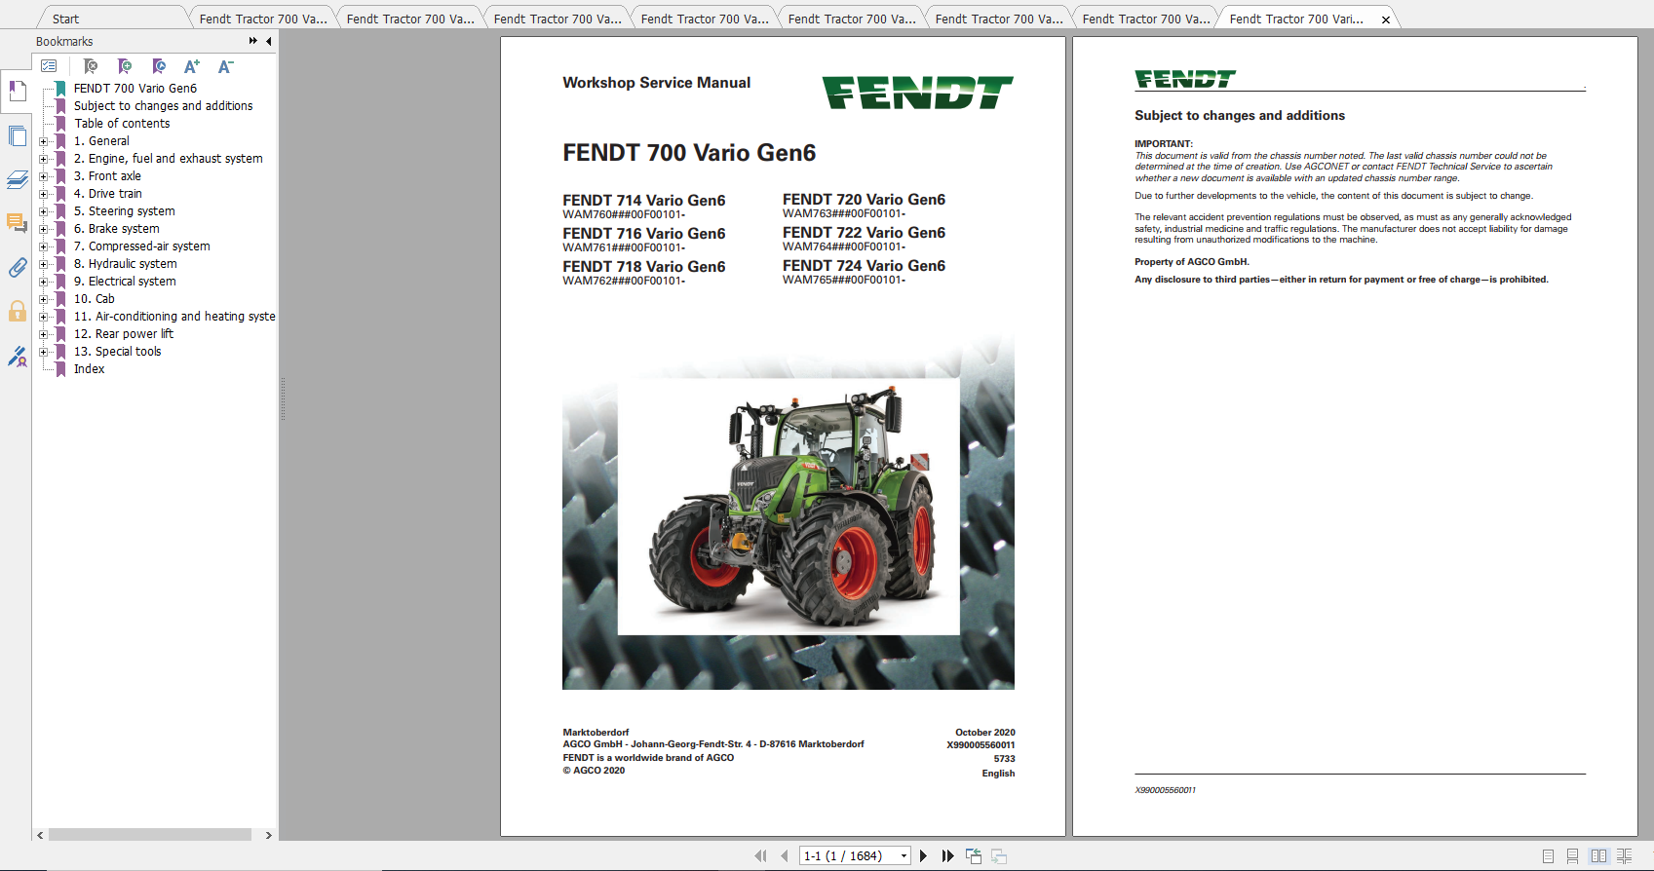Click the delete bookmark icon
This screenshot has height=871, width=1654.
pyautogui.click(x=91, y=66)
